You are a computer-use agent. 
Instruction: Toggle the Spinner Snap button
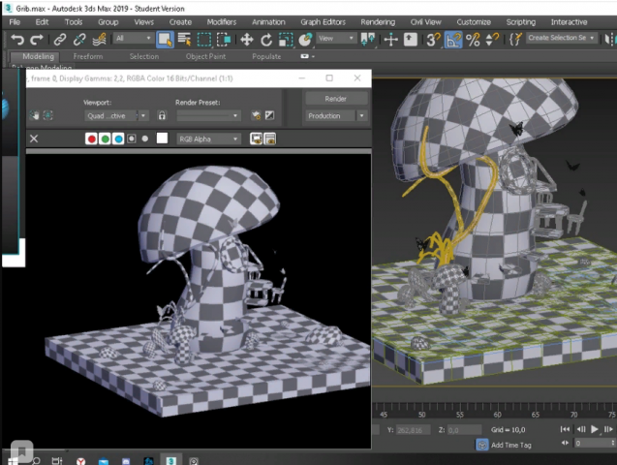[x=492, y=40]
